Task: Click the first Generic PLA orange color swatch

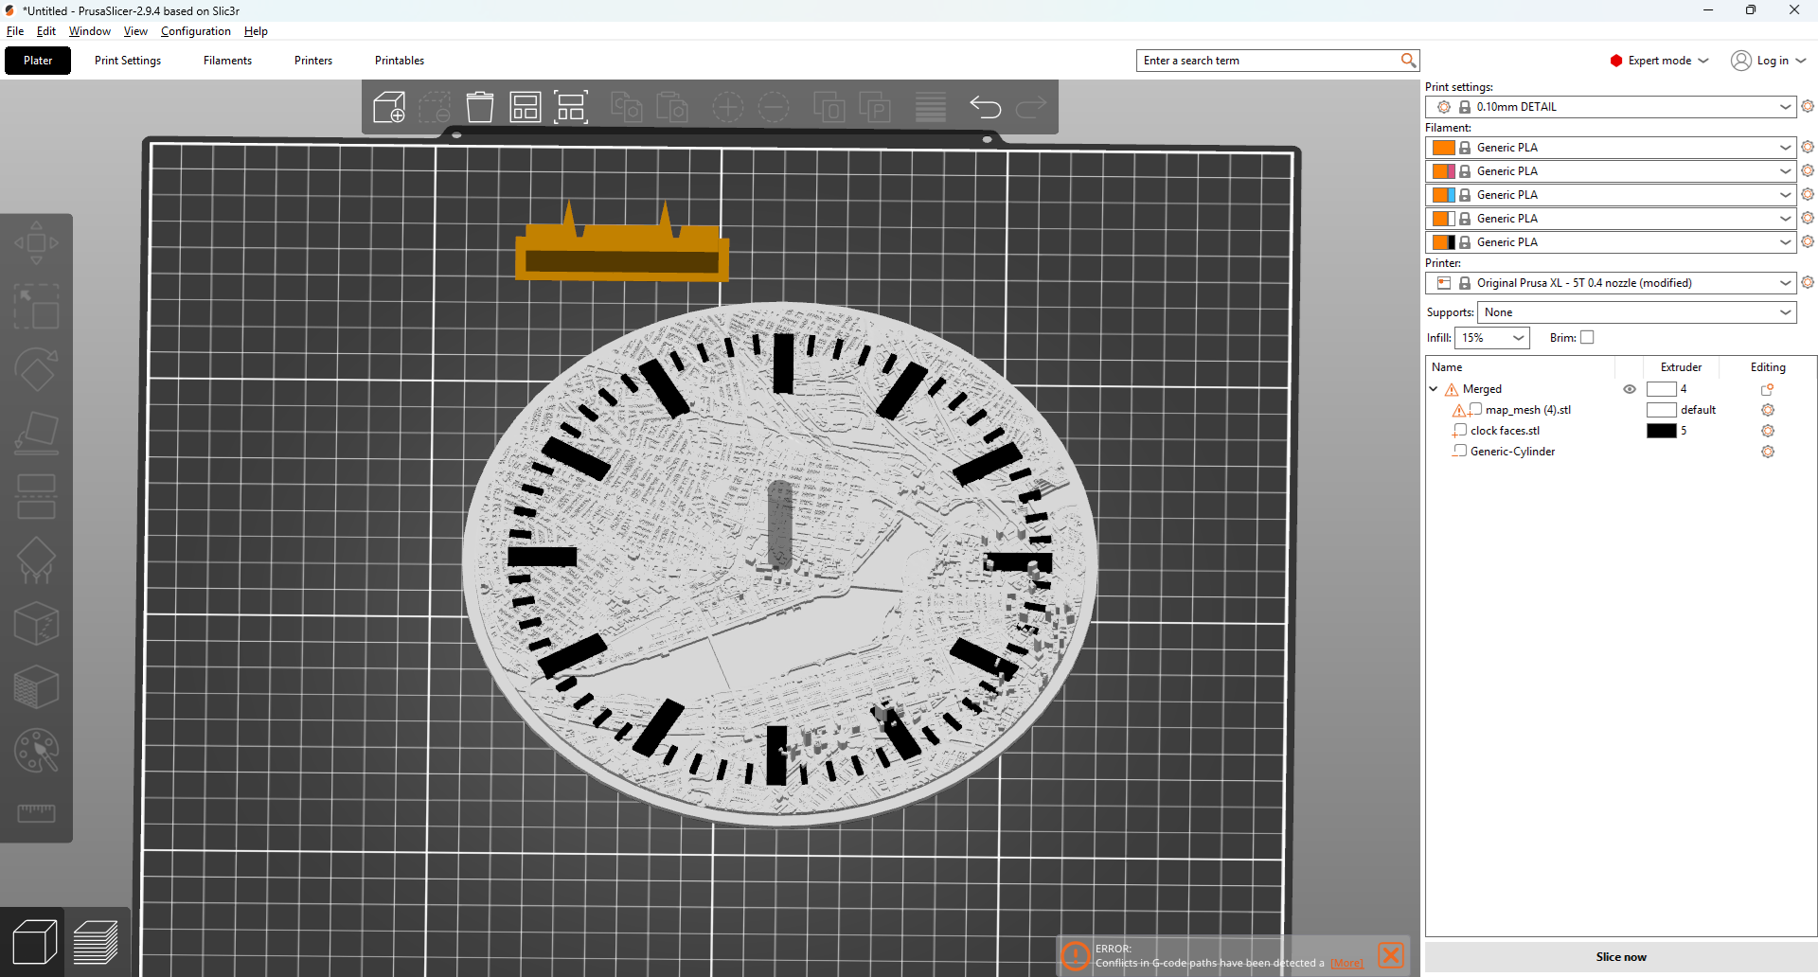Action: [x=1443, y=148]
